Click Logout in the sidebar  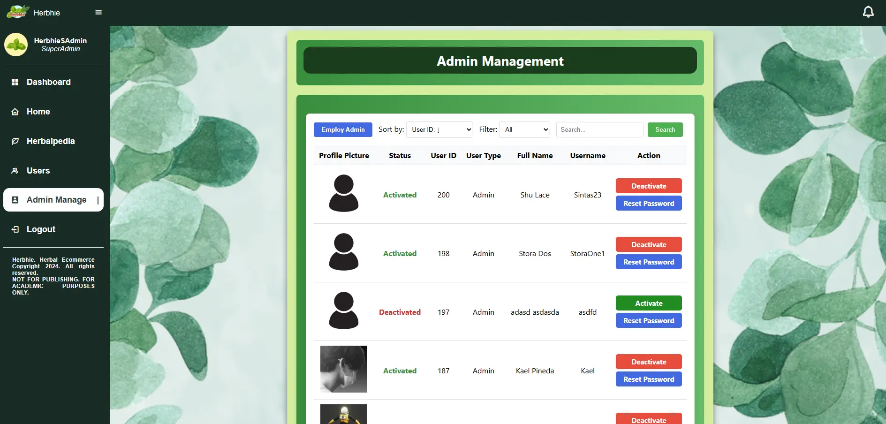pos(53,229)
